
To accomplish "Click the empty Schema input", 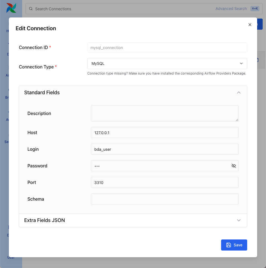I will 164,199.
